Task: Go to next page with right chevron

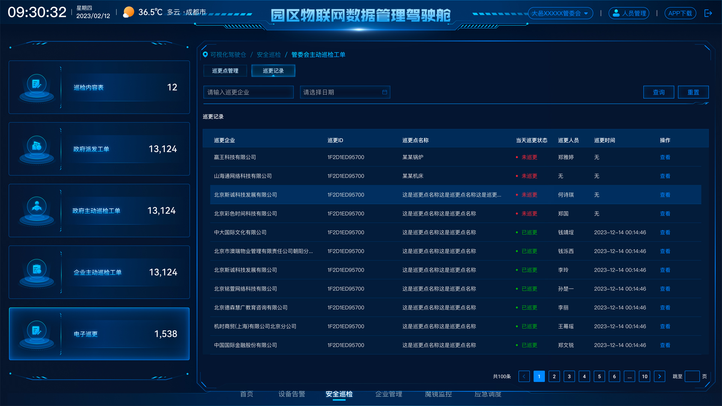Action: tap(659, 376)
